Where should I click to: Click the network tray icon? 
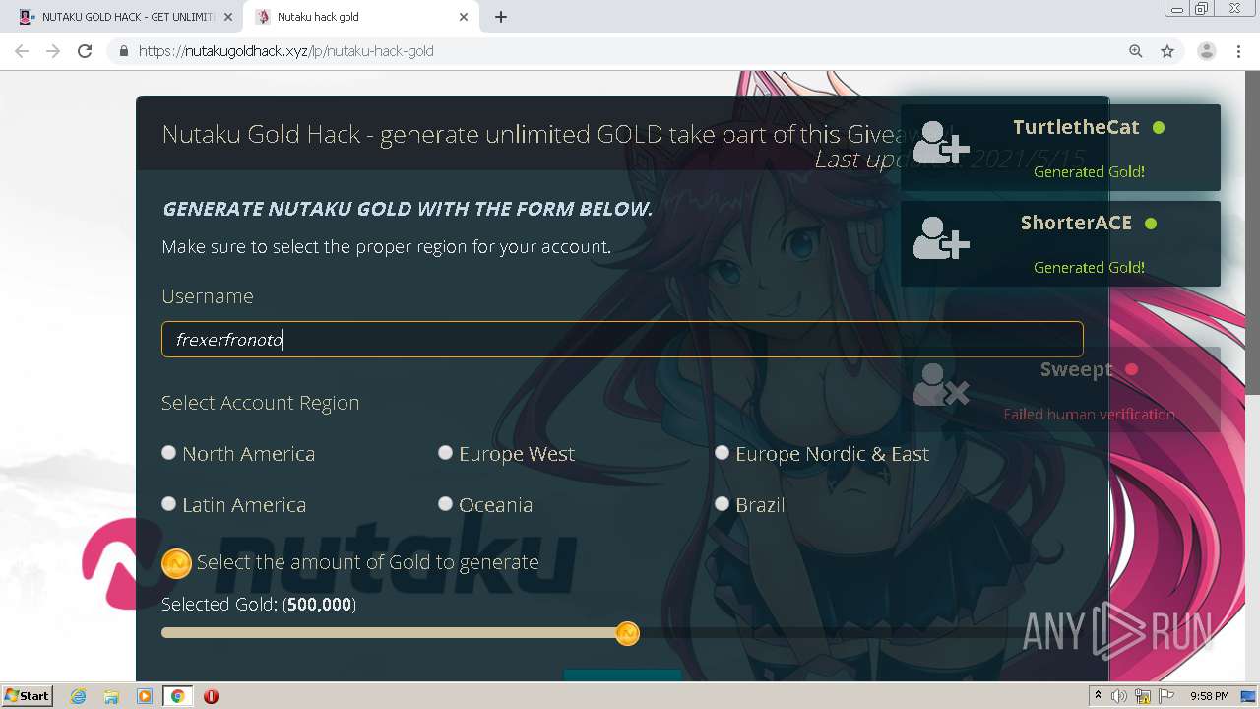[1143, 696]
